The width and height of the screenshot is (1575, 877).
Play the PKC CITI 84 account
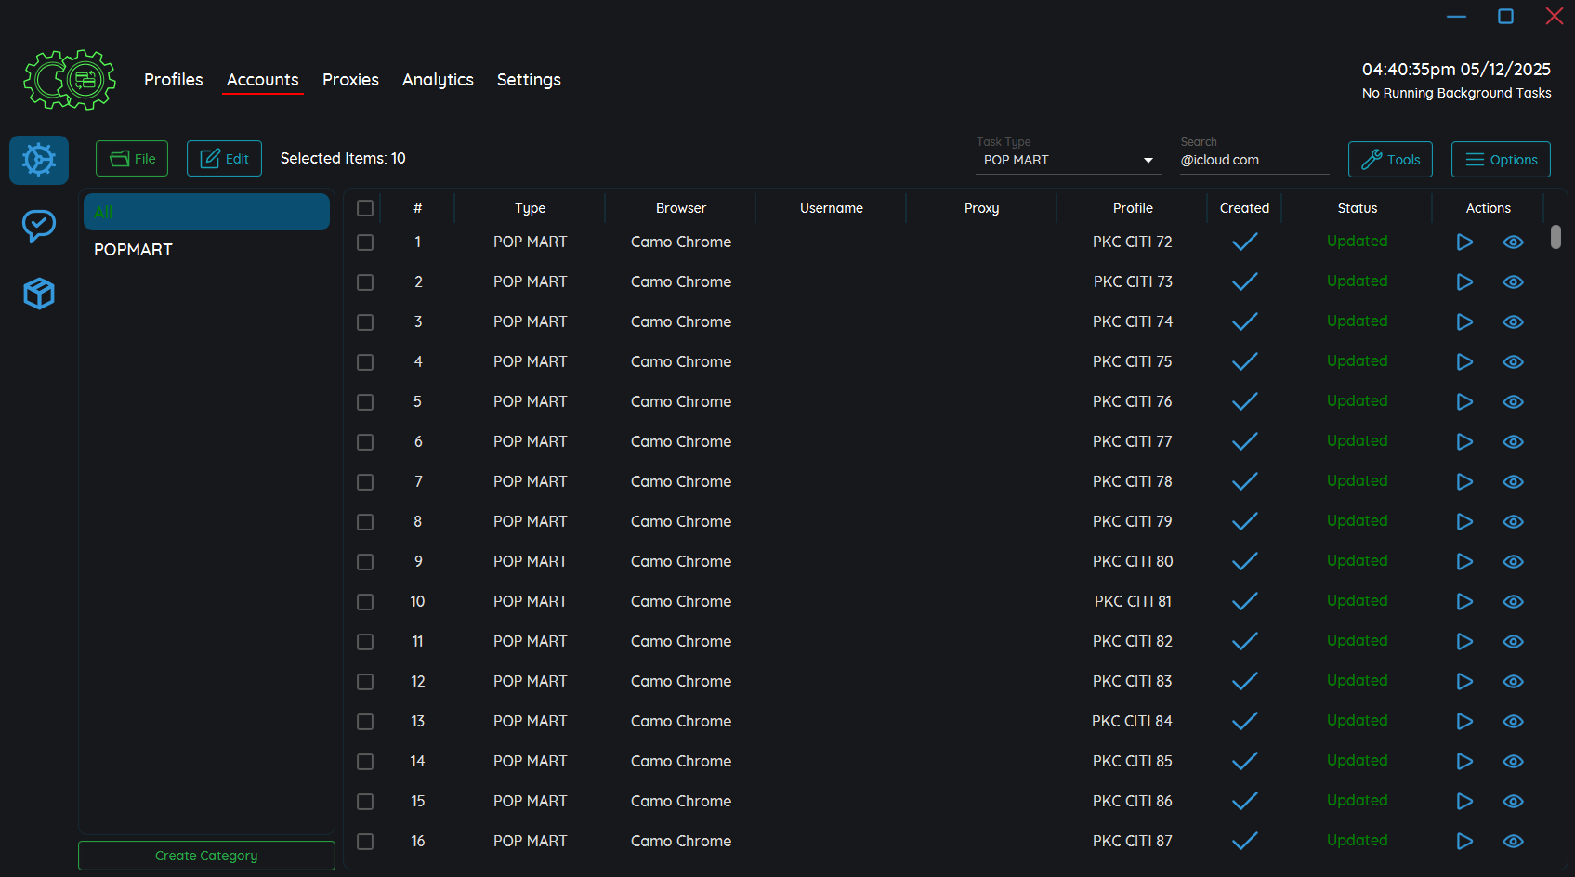[1464, 721]
